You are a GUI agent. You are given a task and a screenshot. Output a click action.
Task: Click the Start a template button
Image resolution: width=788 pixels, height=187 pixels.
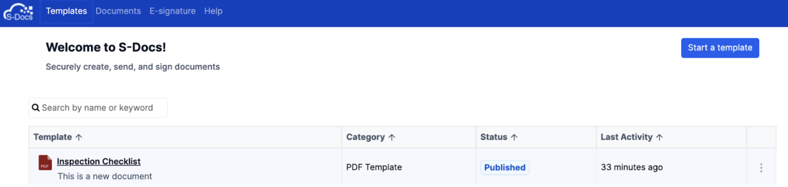tap(720, 48)
